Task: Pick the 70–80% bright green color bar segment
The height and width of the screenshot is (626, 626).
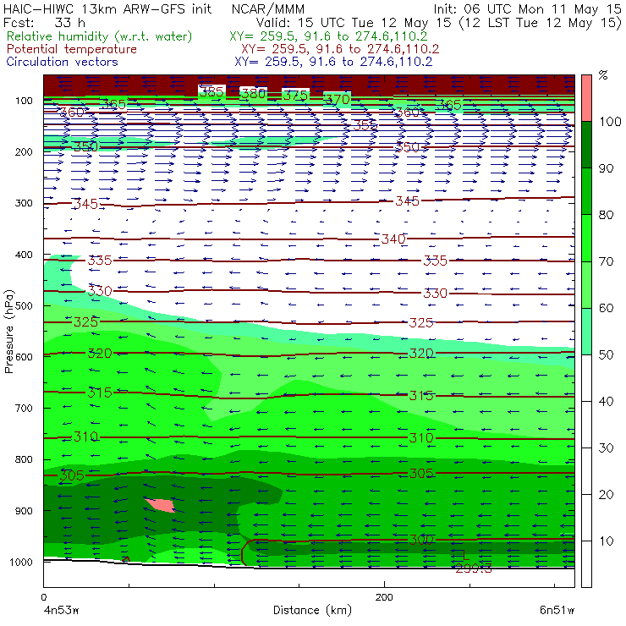Action: click(586, 238)
